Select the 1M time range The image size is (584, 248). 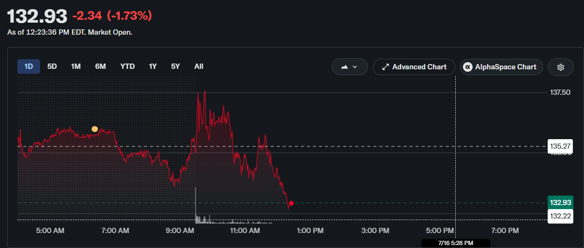[x=76, y=66]
